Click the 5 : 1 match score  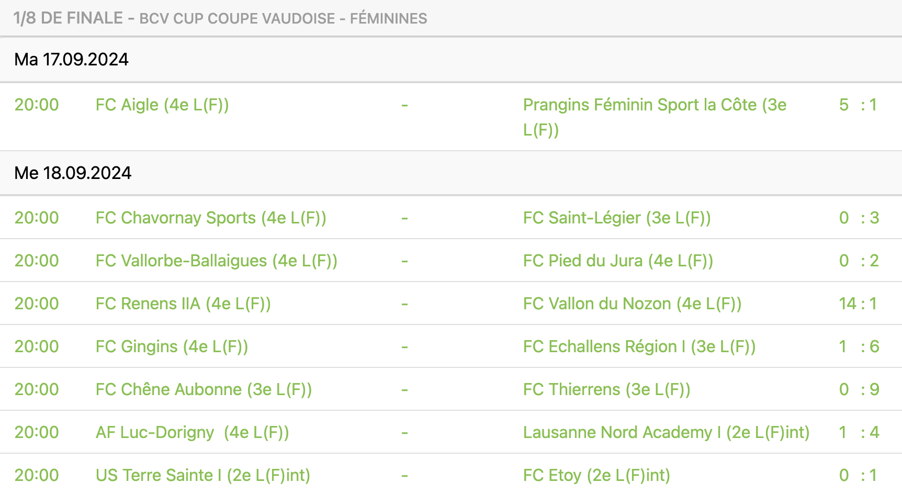coord(858,105)
